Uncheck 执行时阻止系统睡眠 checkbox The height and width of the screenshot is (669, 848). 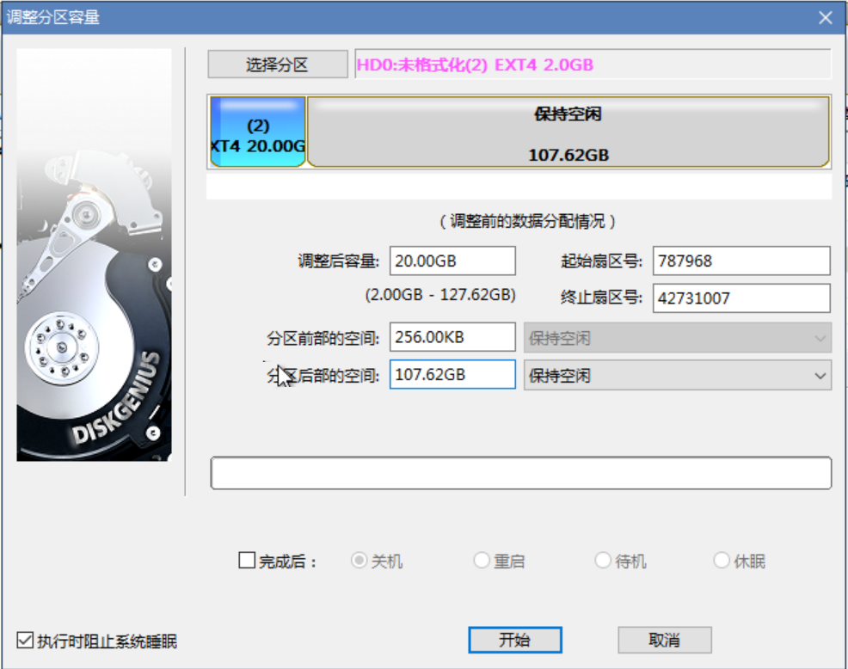click(26, 641)
